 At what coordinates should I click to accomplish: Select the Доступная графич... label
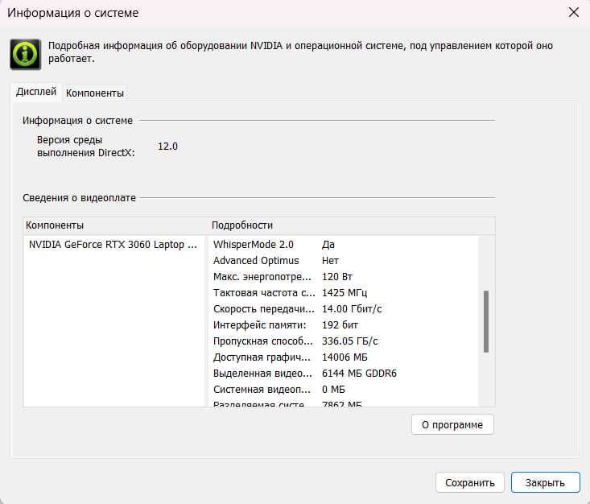262,357
